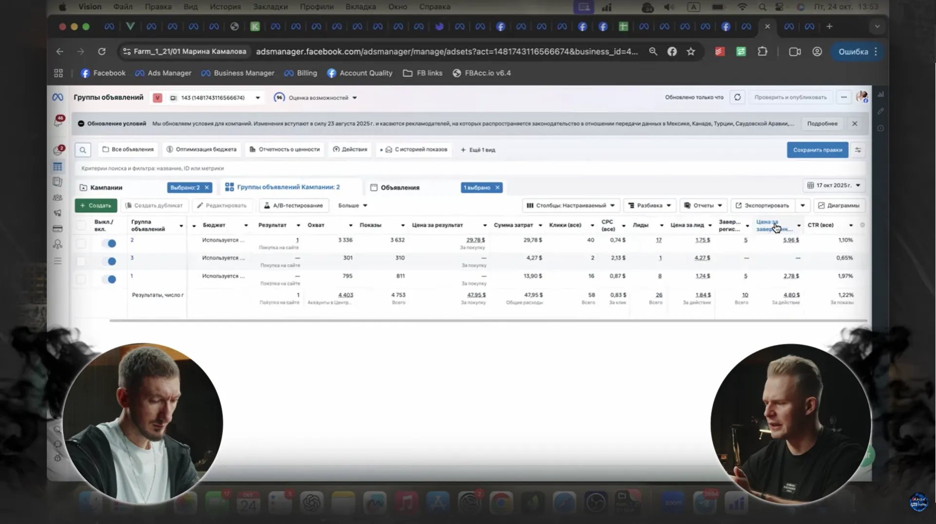Click the green Создать button

pyautogui.click(x=96, y=206)
